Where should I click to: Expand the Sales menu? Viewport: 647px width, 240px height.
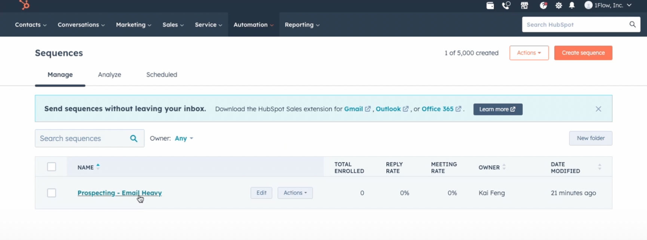pos(173,25)
